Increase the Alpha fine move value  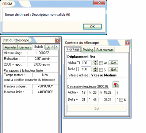tap(95, 62)
